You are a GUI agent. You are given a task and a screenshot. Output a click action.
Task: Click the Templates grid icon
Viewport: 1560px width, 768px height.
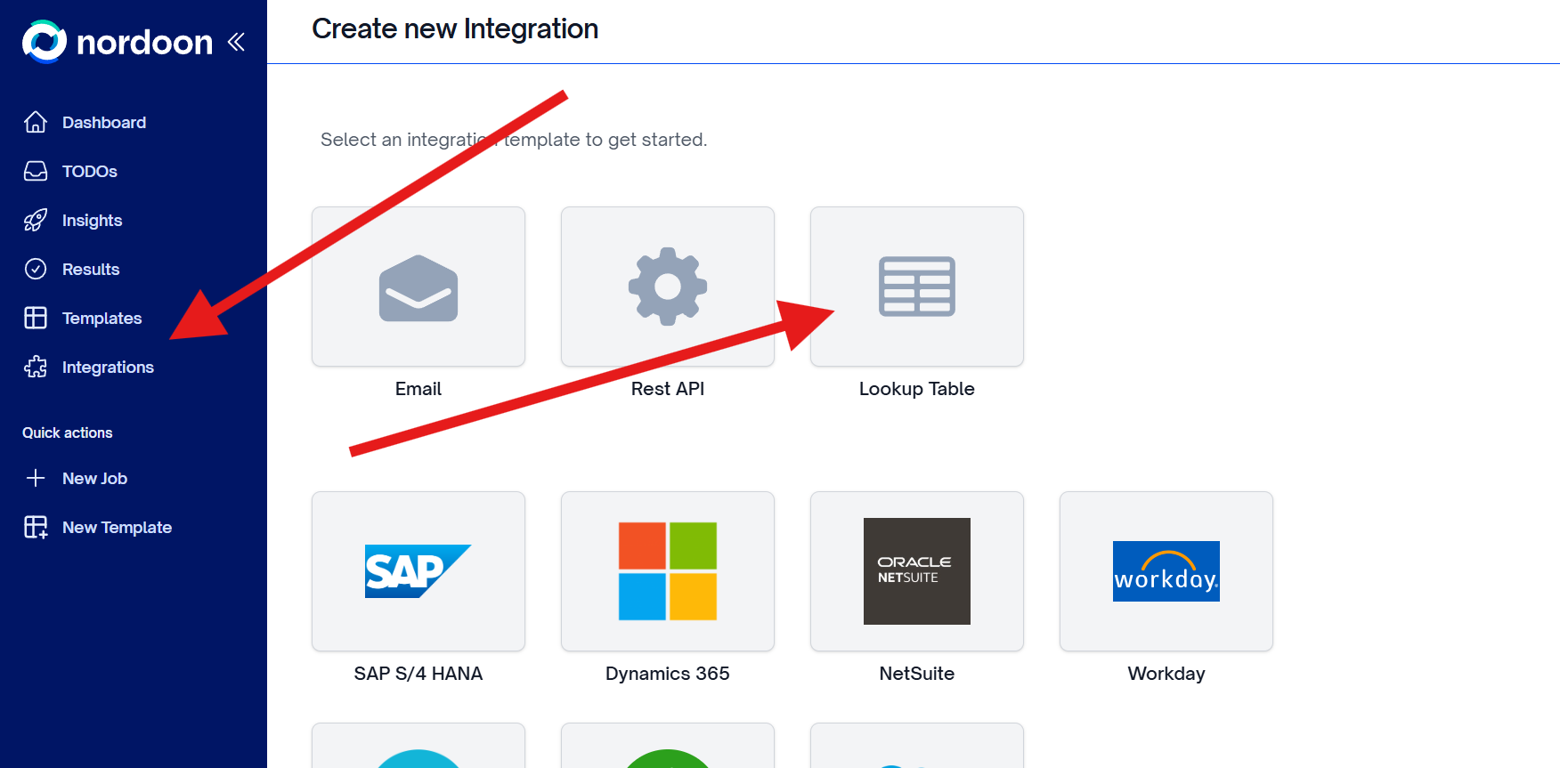[x=35, y=318]
